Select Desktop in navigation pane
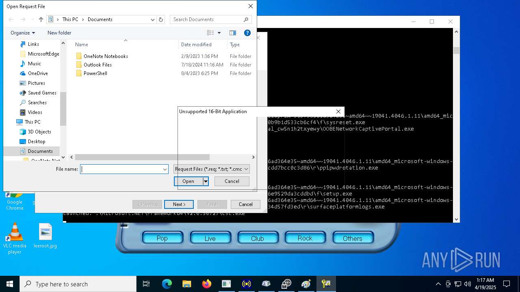The width and height of the screenshot is (520, 292). coord(37,142)
